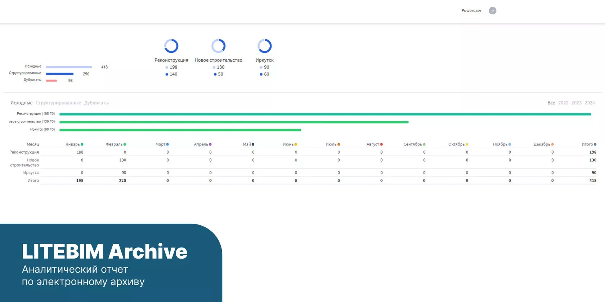Image resolution: width=605 pixels, height=302 pixels.
Task: Click the Итого column header
Action: click(587, 144)
